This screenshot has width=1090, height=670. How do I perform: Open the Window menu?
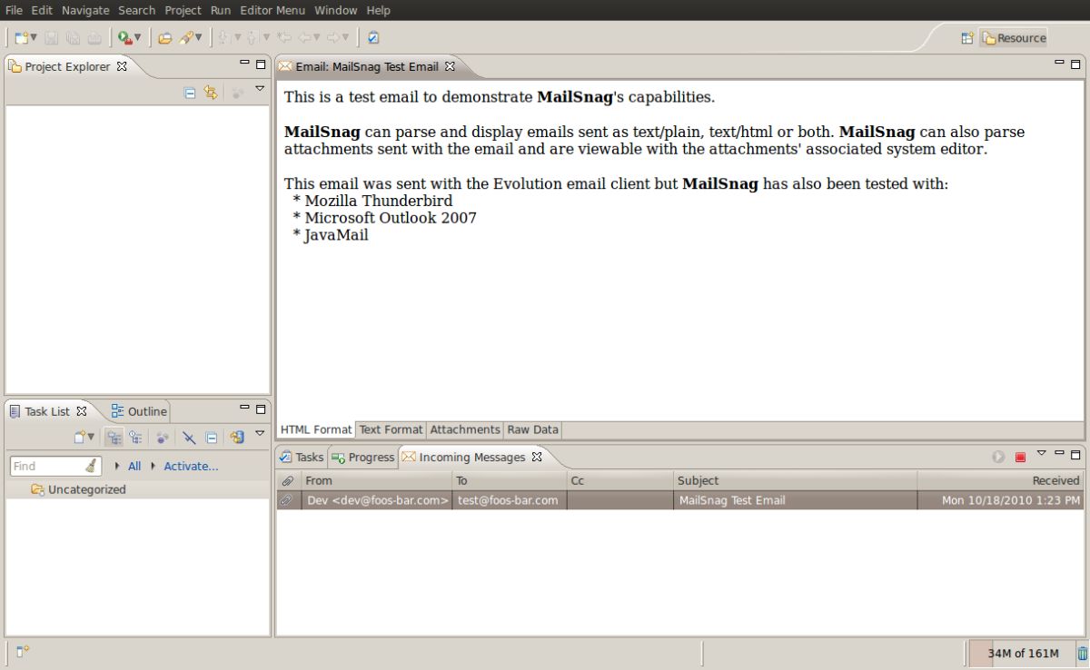pyautogui.click(x=336, y=10)
